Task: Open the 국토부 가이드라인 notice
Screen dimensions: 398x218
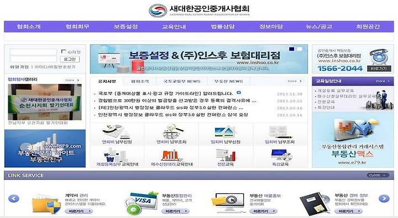Action: [165, 93]
